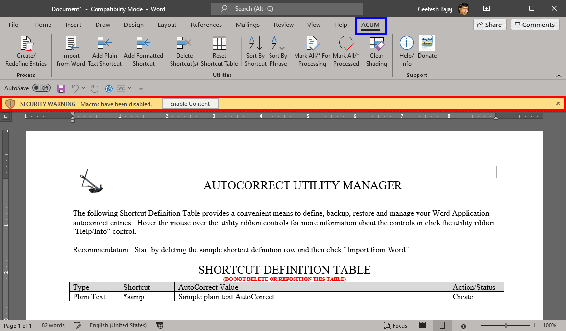Viewport: 566px width, 331px height.
Task: Delete the selected shortcuts
Action: click(184, 49)
